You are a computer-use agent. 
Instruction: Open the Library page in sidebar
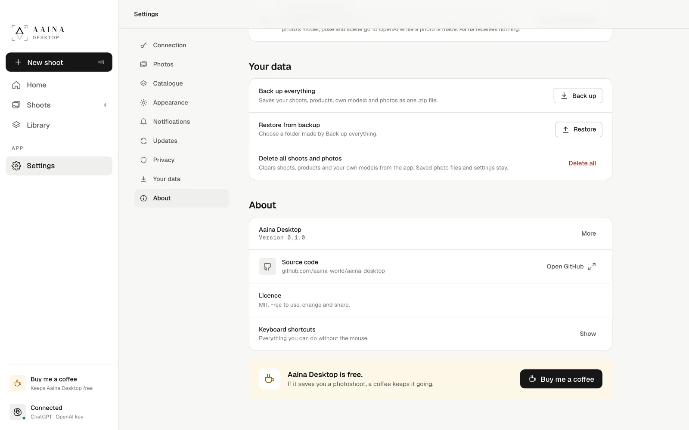pyautogui.click(x=59, y=125)
